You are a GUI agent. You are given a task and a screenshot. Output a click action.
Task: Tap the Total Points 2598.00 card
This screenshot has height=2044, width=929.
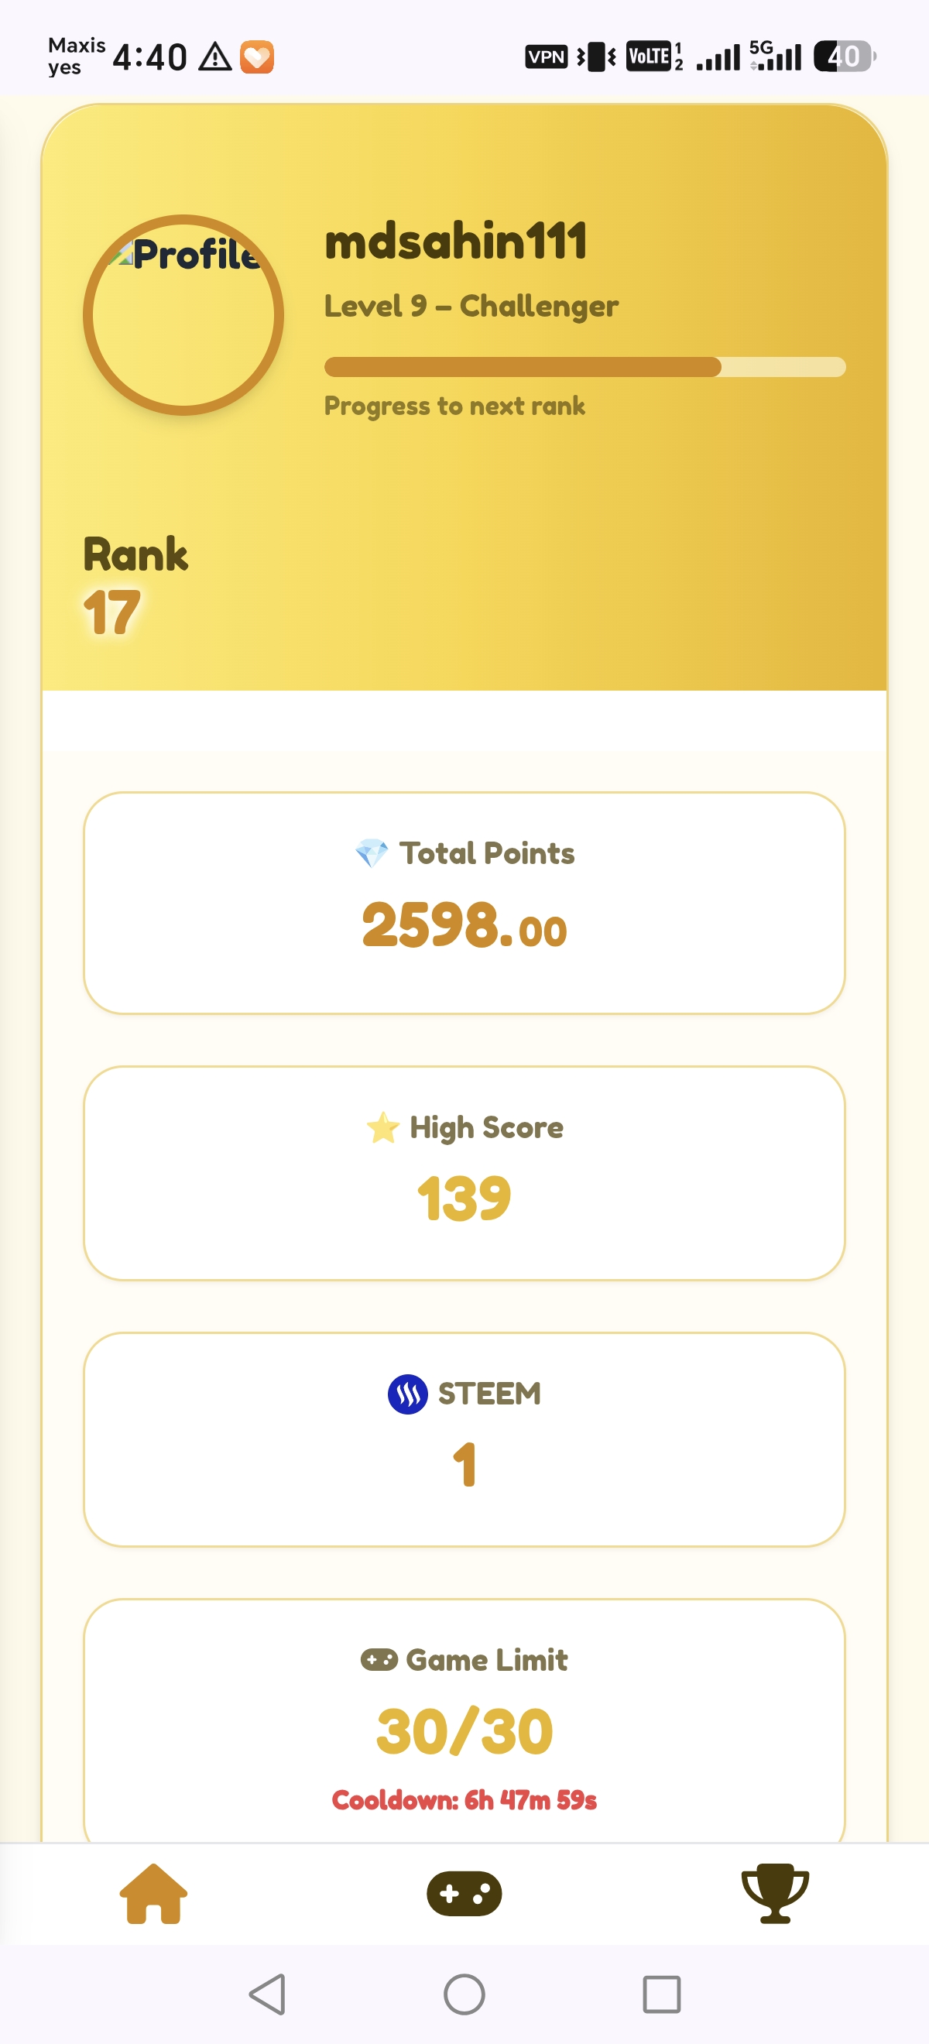[x=464, y=903]
